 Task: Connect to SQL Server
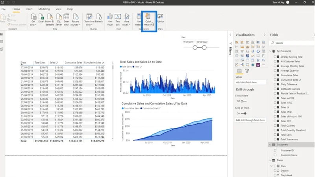(x=59, y=20)
